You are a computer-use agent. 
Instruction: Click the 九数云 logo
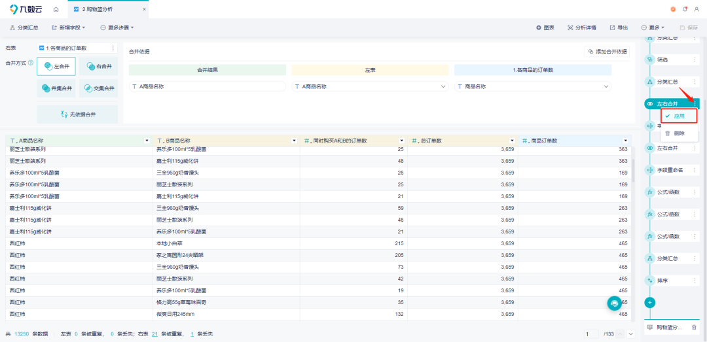(27, 9)
